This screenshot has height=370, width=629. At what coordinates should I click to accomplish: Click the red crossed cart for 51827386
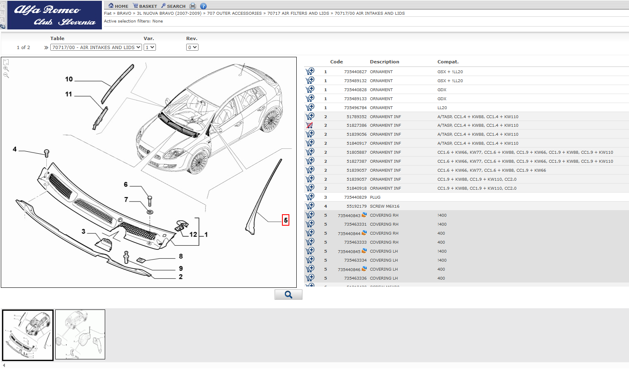click(310, 126)
